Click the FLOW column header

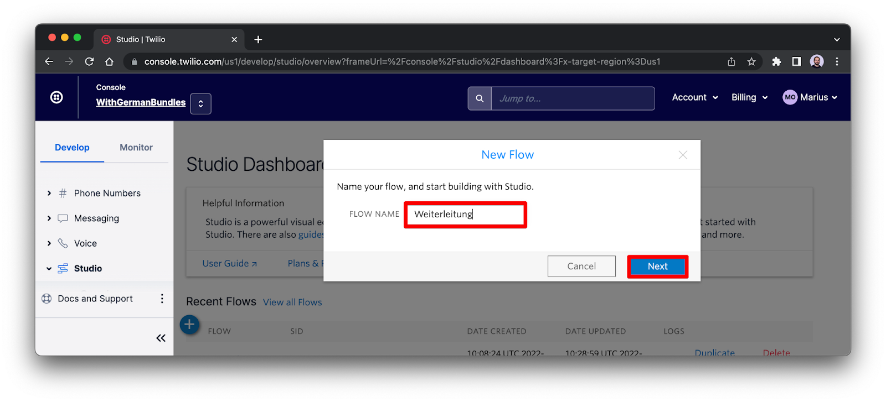(219, 331)
